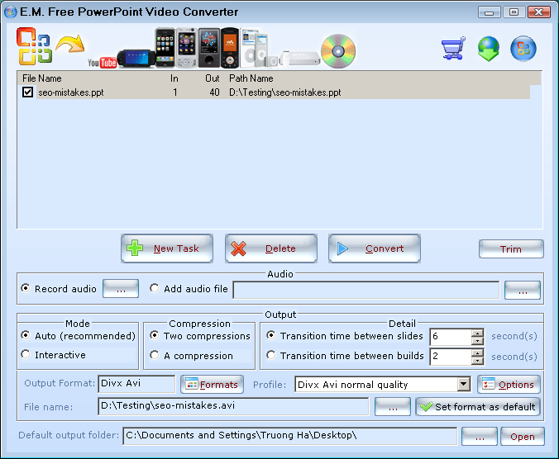This screenshot has width=559, height=459.
Task: Select Transition time between slides
Action: [x=271, y=335]
